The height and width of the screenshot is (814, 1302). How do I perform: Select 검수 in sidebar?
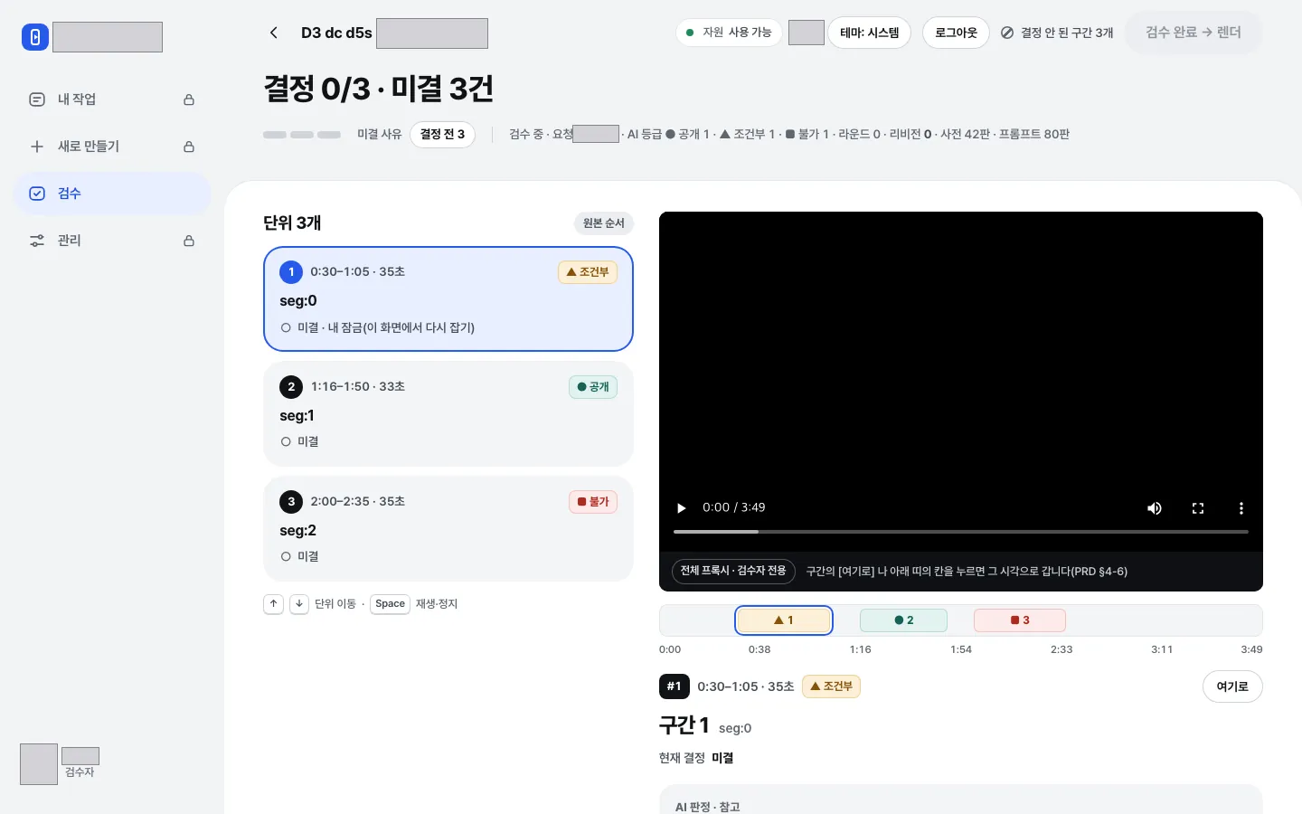click(112, 194)
